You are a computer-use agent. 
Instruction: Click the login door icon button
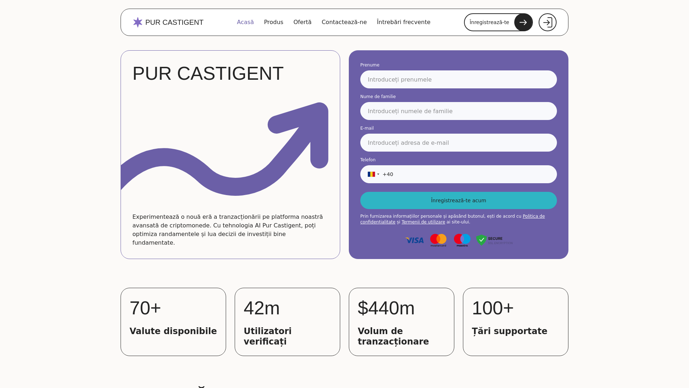tap(548, 22)
